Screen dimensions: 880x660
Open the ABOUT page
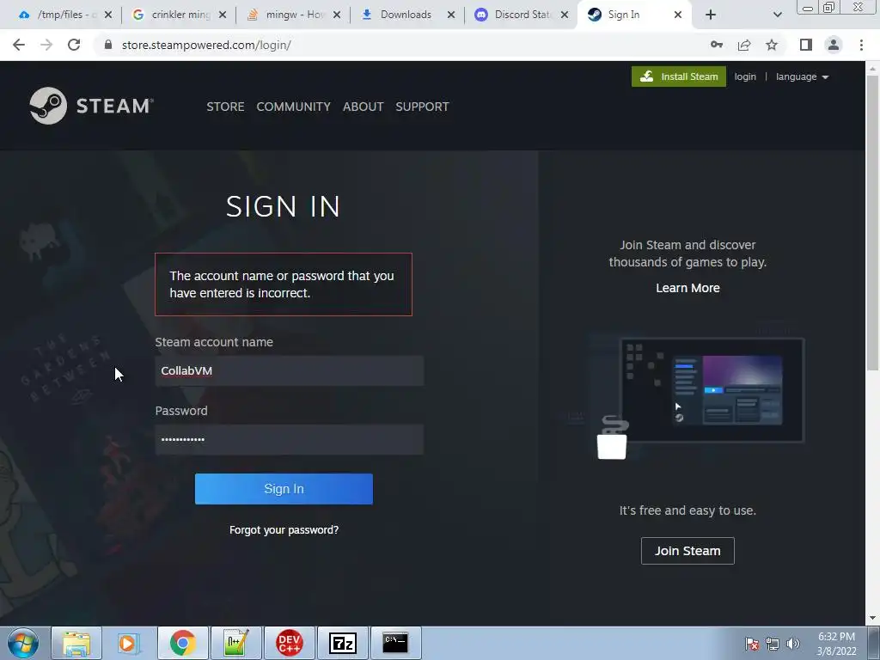[364, 107]
